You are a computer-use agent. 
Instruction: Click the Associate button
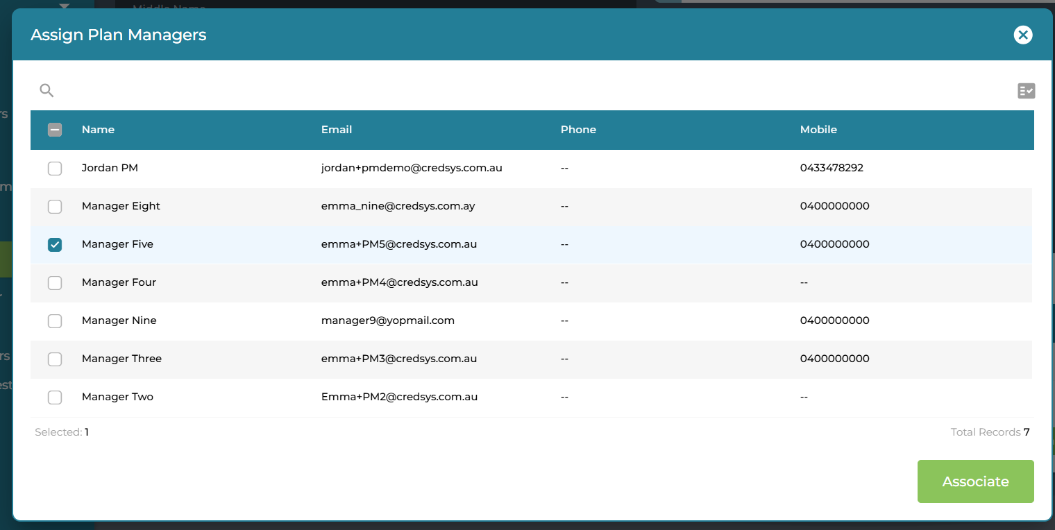975,481
